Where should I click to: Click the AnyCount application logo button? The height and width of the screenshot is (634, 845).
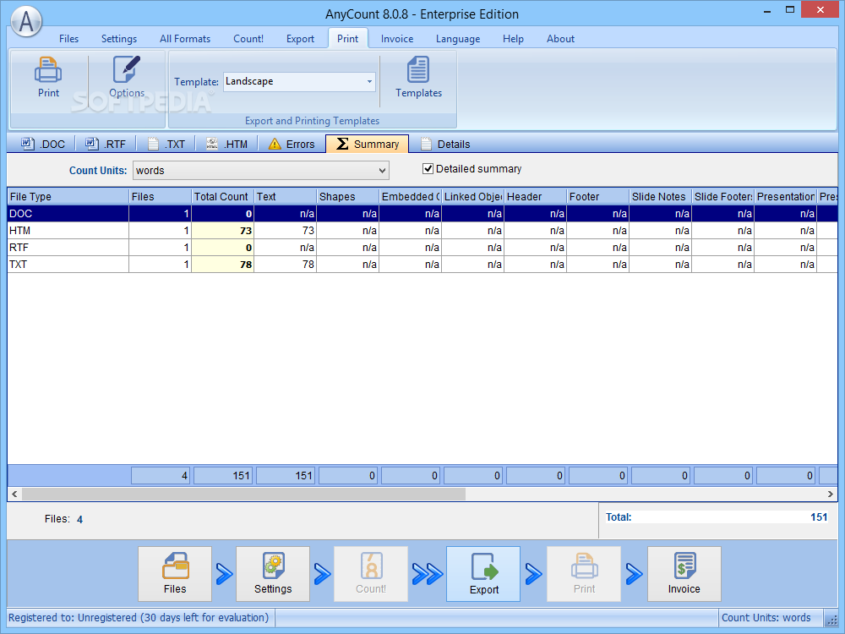(x=26, y=22)
